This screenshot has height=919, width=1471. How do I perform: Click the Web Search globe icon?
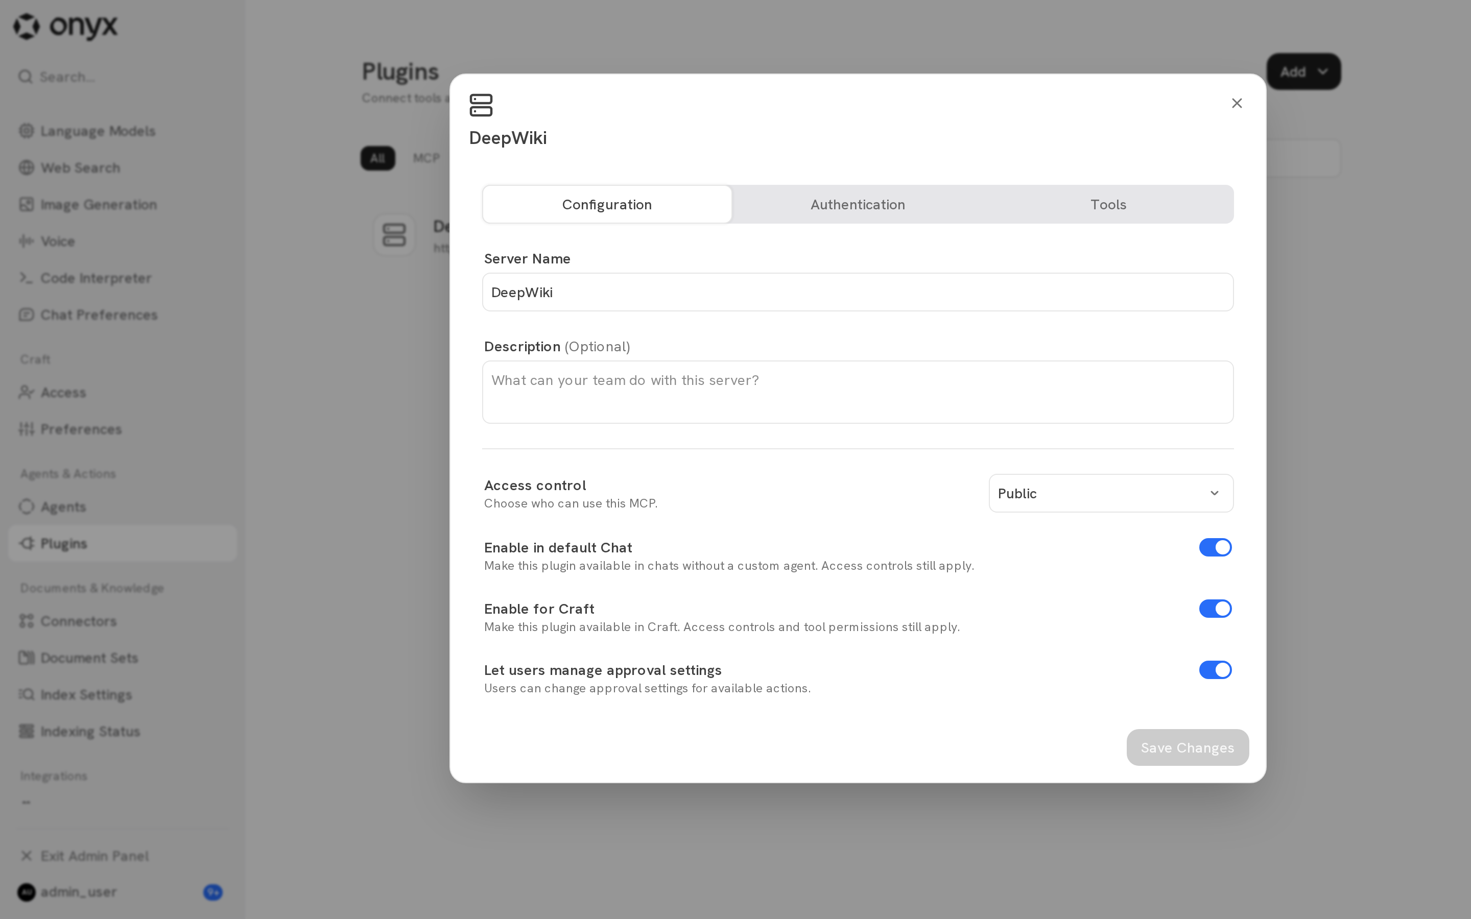click(26, 167)
